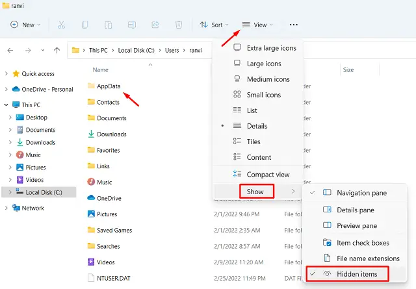The image size is (416, 289).
Task: Go back with the left arrow
Action: pos(10,51)
